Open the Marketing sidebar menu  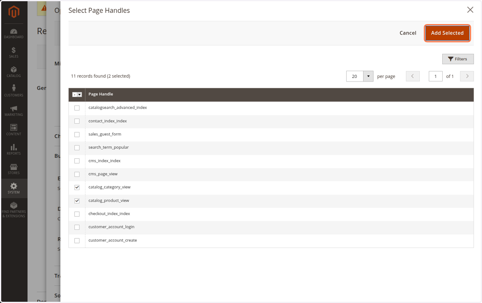pyautogui.click(x=14, y=111)
